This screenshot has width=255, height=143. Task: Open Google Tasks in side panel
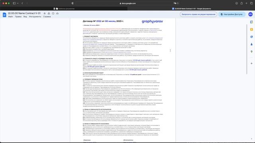251,37
